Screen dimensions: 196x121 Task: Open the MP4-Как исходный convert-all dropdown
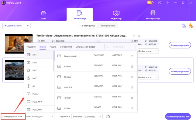point(40,116)
